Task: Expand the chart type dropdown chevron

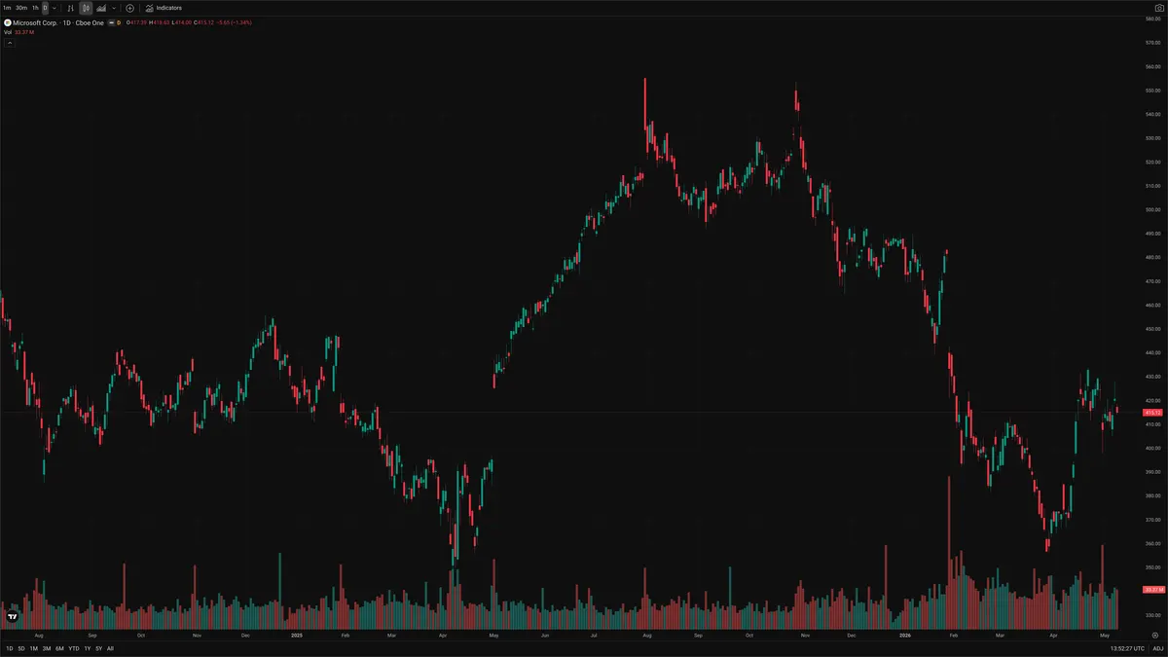Action: (114, 8)
